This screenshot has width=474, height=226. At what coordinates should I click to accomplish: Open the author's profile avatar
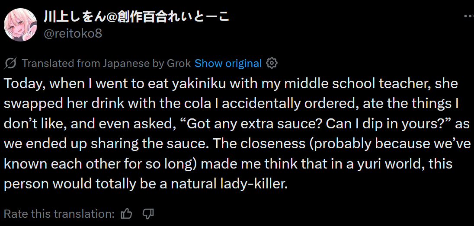pos(20,25)
